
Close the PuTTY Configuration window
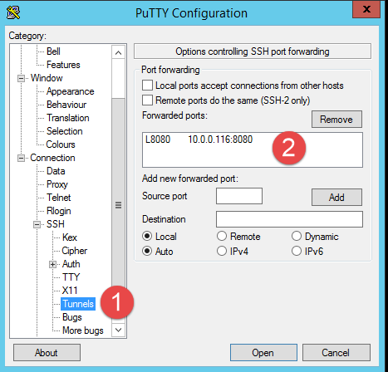pyautogui.click(x=366, y=9)
